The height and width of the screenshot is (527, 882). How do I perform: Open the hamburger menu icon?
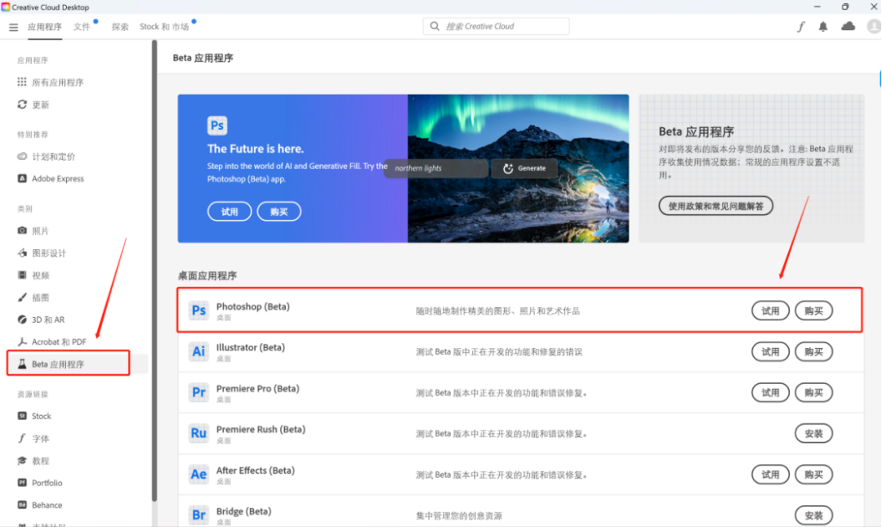coord(13,27)
